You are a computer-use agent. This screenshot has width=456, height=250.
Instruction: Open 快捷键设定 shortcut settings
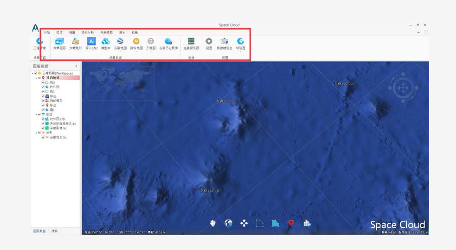[224, 42]
